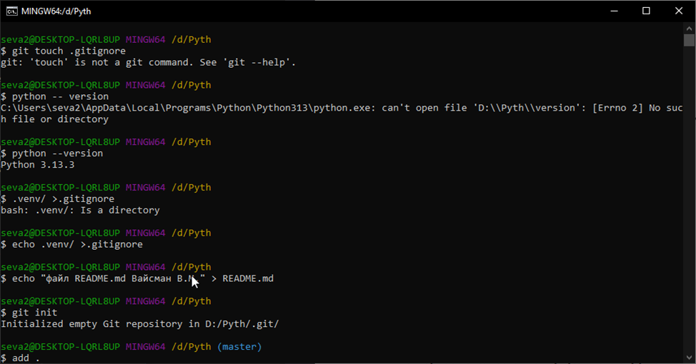Click the python.exe path in the error output
The image size is (696, 364).
pyautogui.click(x=179, y=108)
